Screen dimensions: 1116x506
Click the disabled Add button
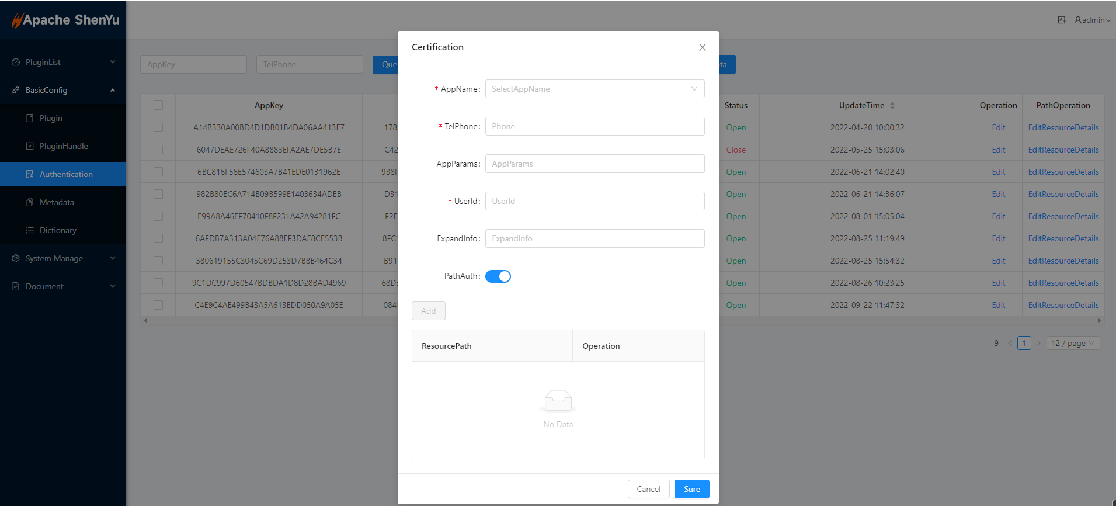click(x=428, y=311)
